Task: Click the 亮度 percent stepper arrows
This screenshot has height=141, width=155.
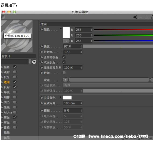Action: [x=81, y=46]
